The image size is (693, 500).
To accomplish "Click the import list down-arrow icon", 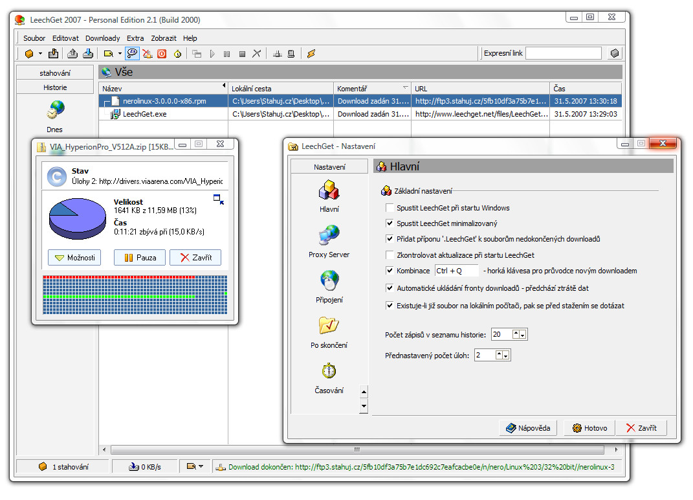I will pyautogui.click(x=88, y=54).
